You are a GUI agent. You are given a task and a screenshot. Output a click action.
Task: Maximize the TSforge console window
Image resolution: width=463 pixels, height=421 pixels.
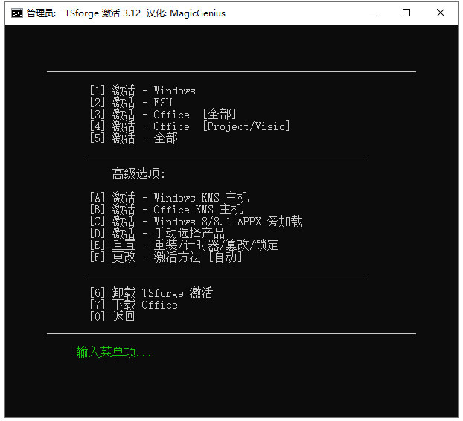(406, 13)
